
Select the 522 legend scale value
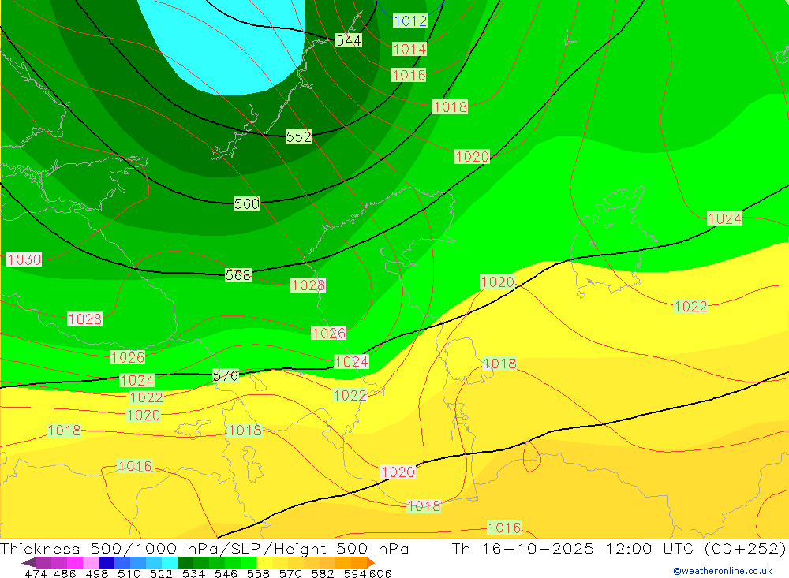(x=161, y=573)
